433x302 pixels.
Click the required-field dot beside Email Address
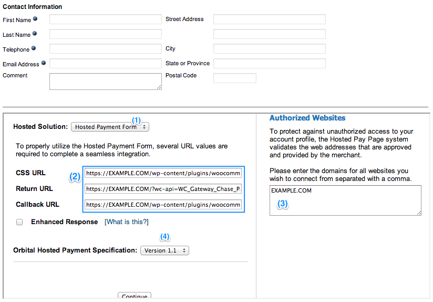pyautogui.click(x=44, y=63)
